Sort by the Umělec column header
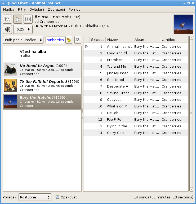 [174, 40]
